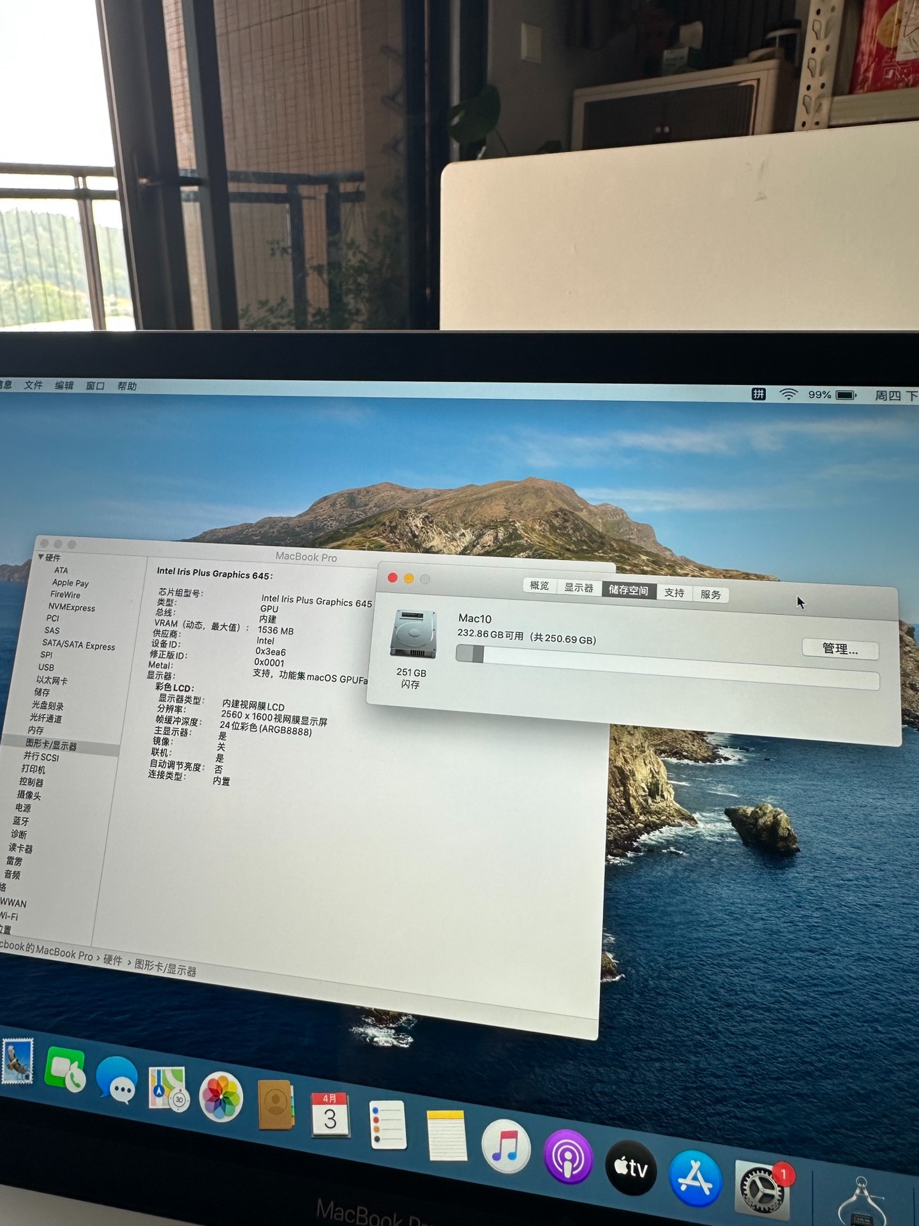
Task: Select 光盘刻录 in sidebar
Action: pos(47,706)
